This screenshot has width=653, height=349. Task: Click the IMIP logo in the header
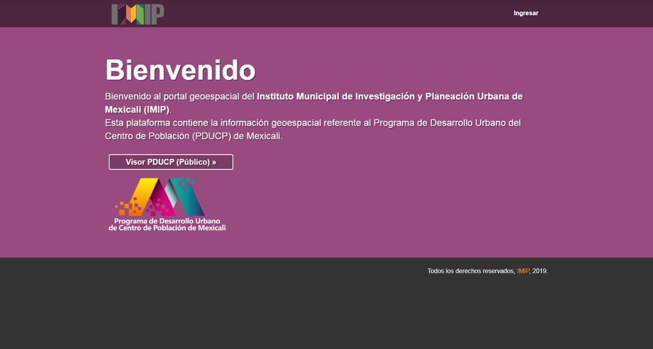(138, 14)
